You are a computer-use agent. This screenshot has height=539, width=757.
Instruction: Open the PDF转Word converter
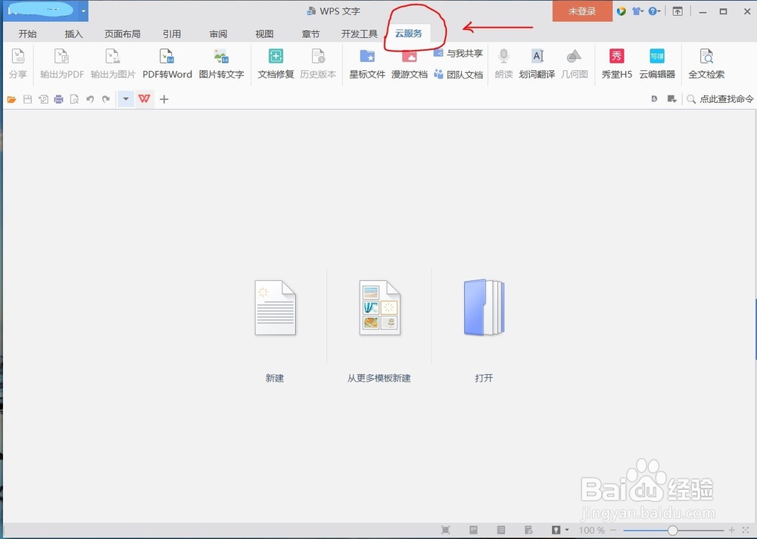click(x=167, y=64)
